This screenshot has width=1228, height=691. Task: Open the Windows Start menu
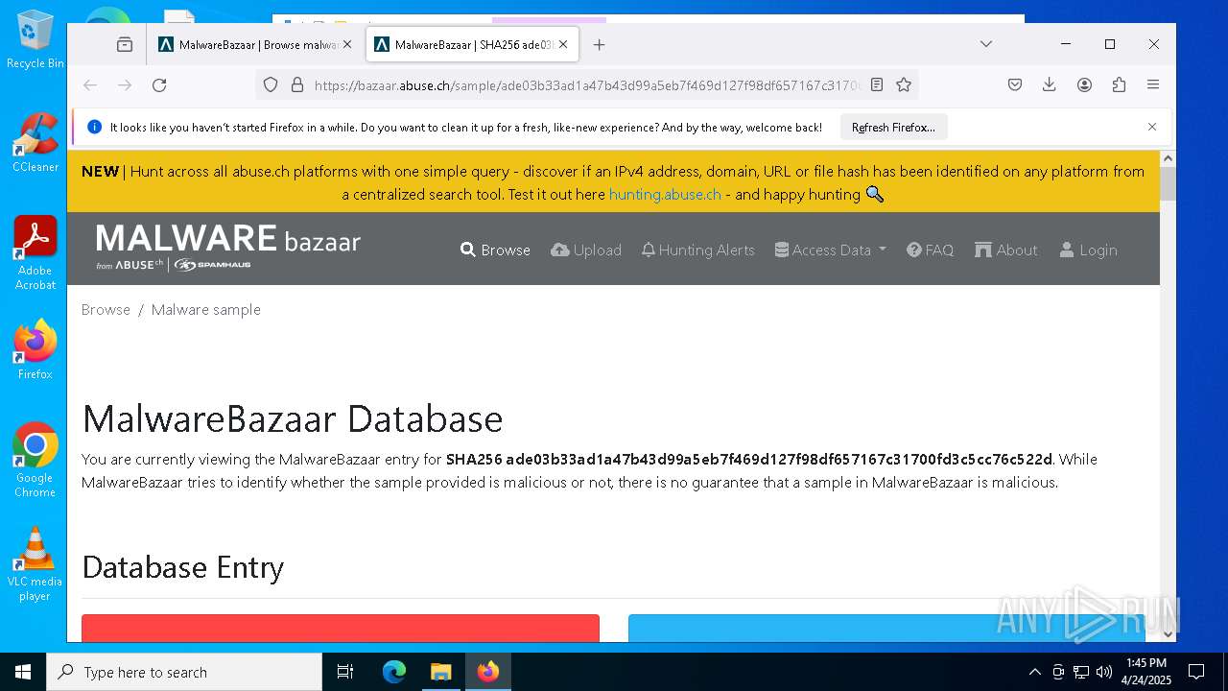23,672
